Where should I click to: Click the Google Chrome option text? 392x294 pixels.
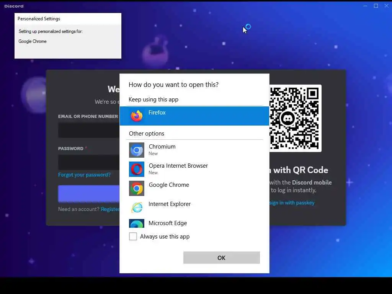tap(169, 185)
